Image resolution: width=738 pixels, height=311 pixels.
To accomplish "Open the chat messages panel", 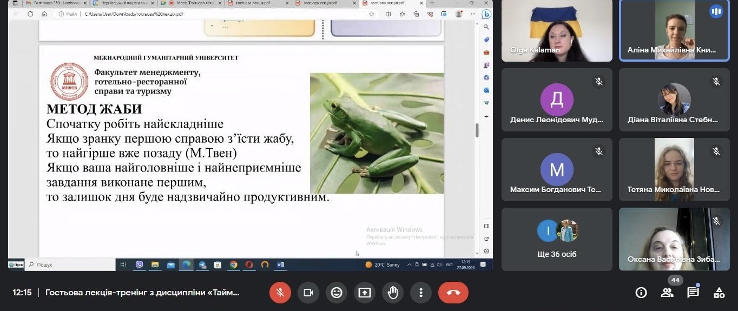I will pyautogui.click(x=693, y=293).
